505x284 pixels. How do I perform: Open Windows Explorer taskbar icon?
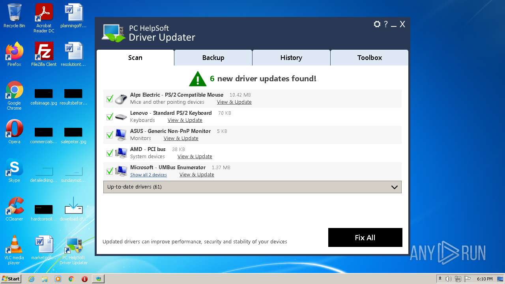pos(45,279)
